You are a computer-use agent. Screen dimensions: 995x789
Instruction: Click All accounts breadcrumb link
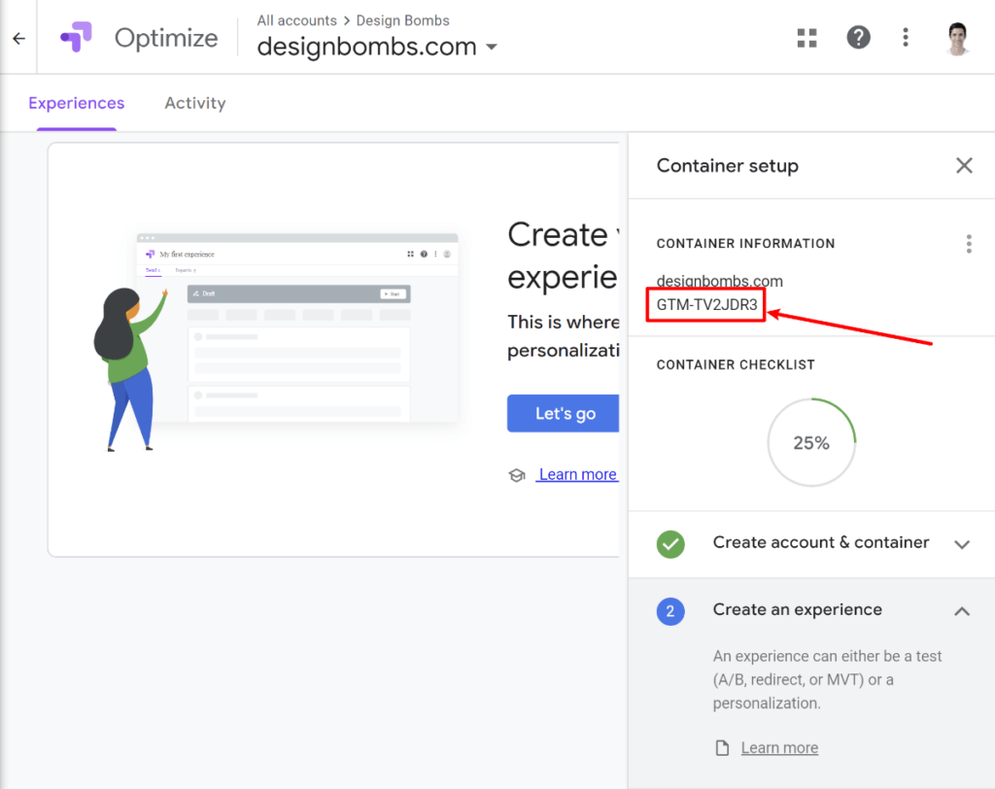click(296, 20)
